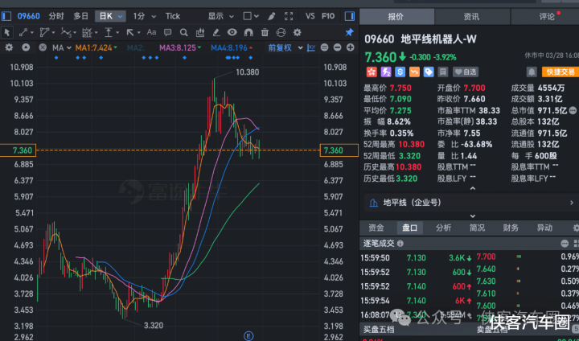Add a comment bubble note to chart
This screenshot has height=341, width=579.
tap(167, 32)
